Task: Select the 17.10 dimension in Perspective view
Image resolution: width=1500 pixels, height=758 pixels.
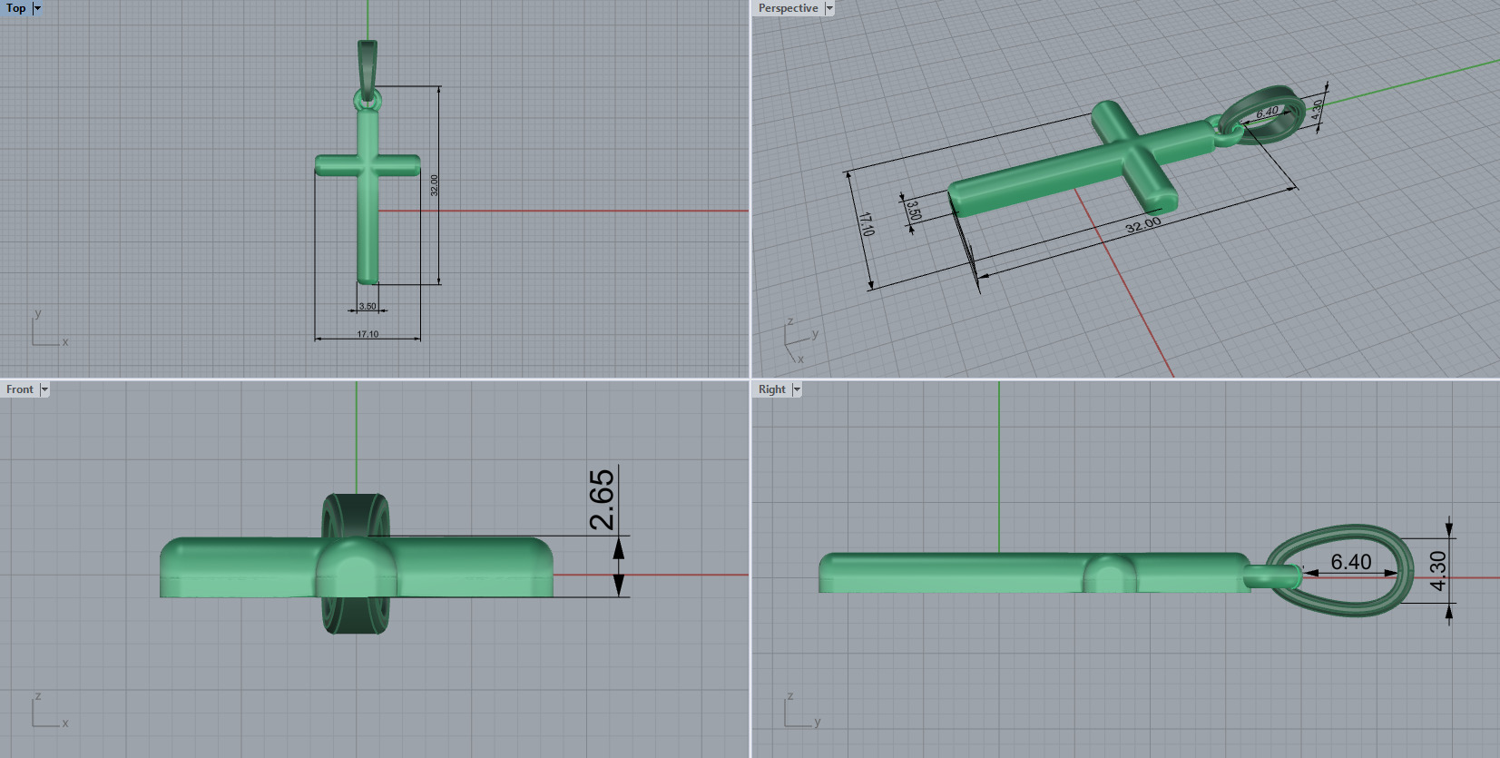Action: coord(867,224)
